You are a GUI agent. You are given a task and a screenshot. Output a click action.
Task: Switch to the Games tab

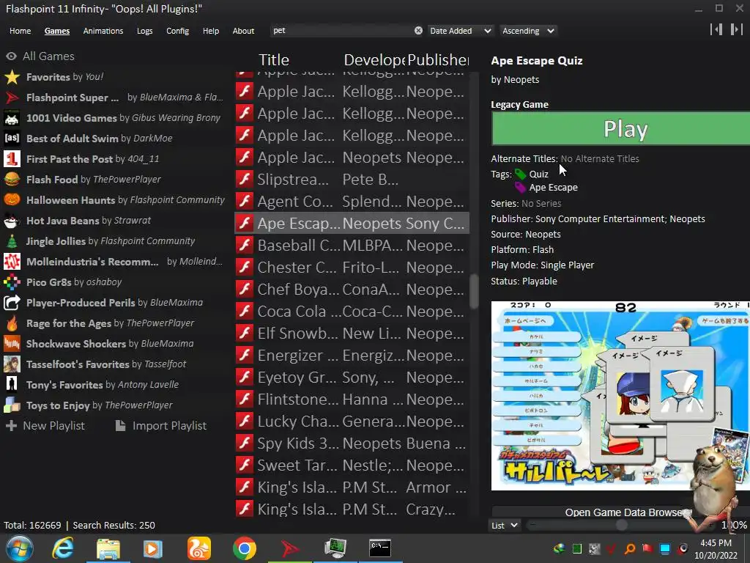[x=57, y=31]
